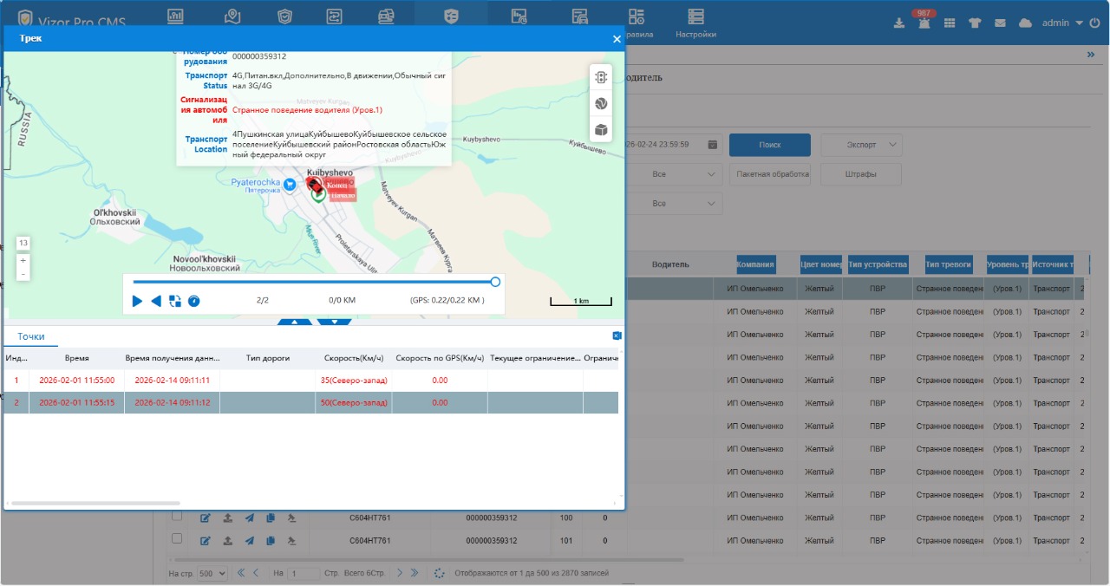Open the Настройки menu
The width and height of the screenshot is (1110, 586).
click(x=695, y=23)
